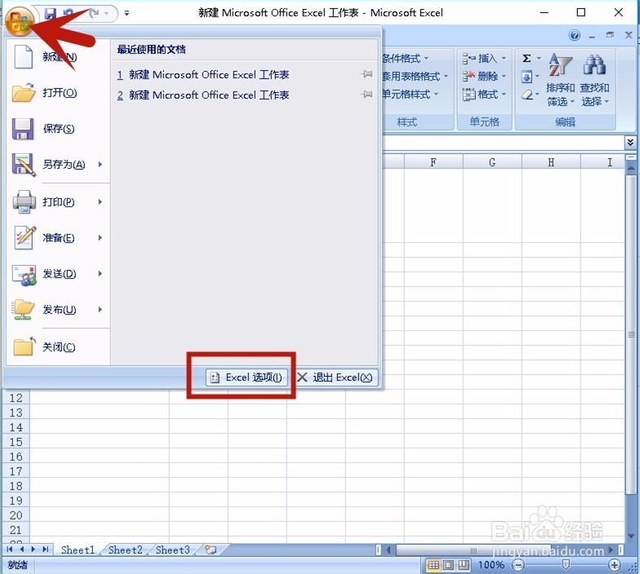Open Excel Options (Excel 选项)
This screenshot has width=640, height=574.
click(x=247, y=377)
